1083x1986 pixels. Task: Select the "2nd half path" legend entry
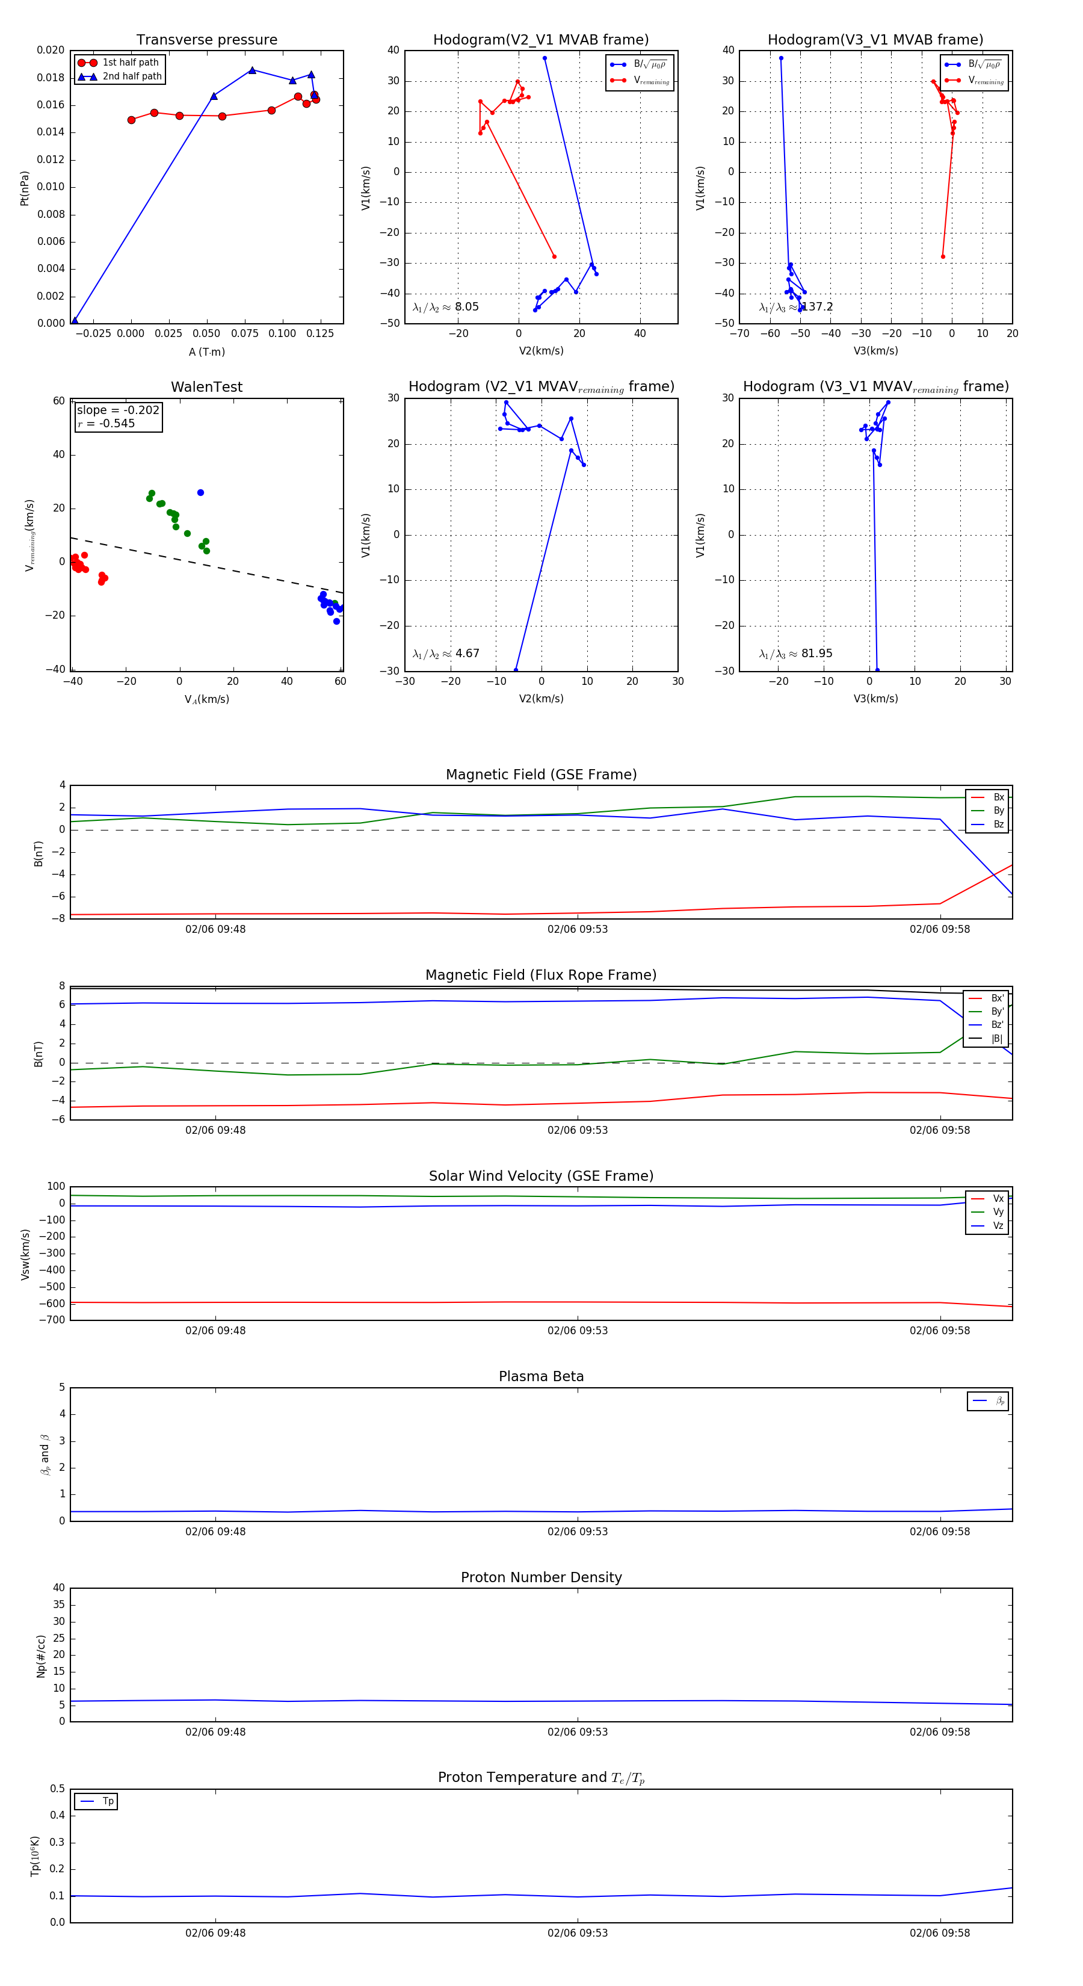point(120,76)
